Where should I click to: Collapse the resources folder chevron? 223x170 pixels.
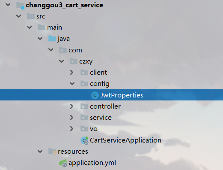[40, 151]
